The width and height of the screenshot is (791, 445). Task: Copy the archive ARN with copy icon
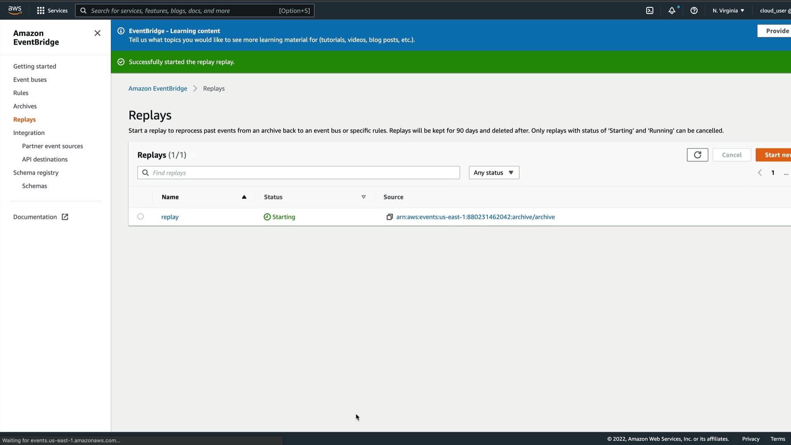click(x=389, y=217)
